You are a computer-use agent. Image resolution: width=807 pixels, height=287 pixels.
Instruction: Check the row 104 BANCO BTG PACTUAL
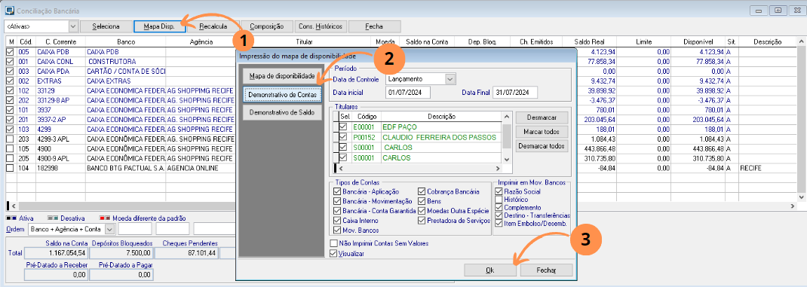(10, 168)
